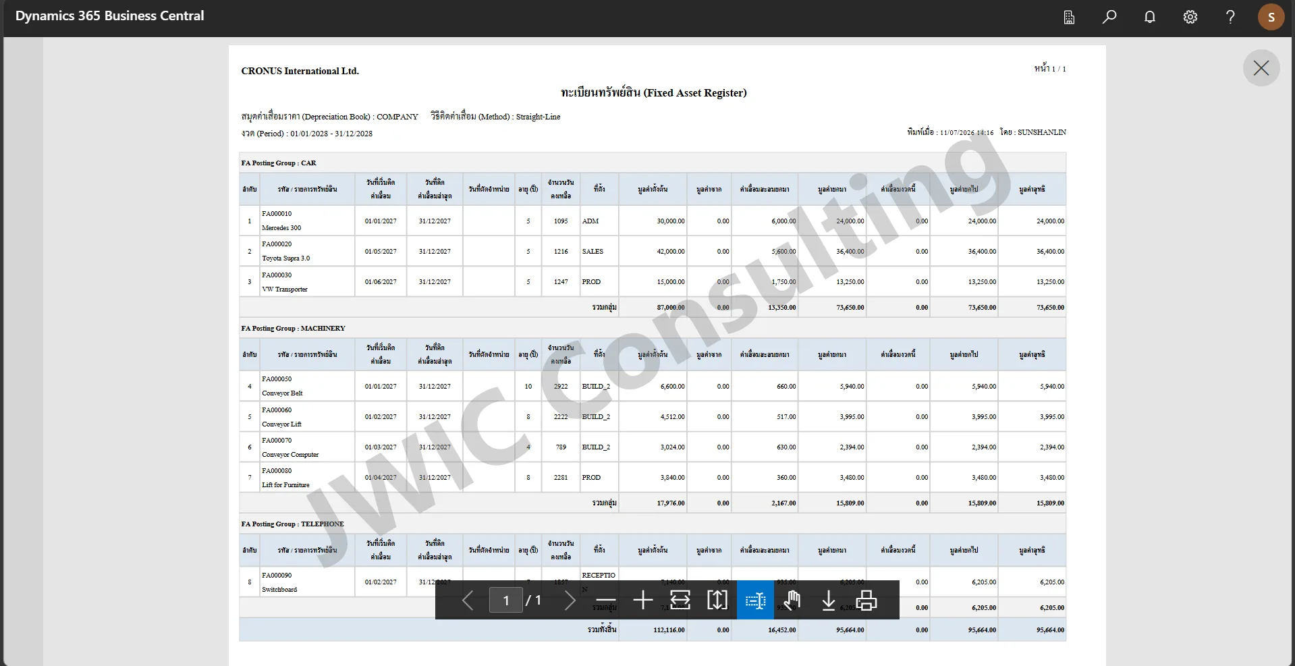Select the acquisition value 30,000.00

tap(671, 221)
